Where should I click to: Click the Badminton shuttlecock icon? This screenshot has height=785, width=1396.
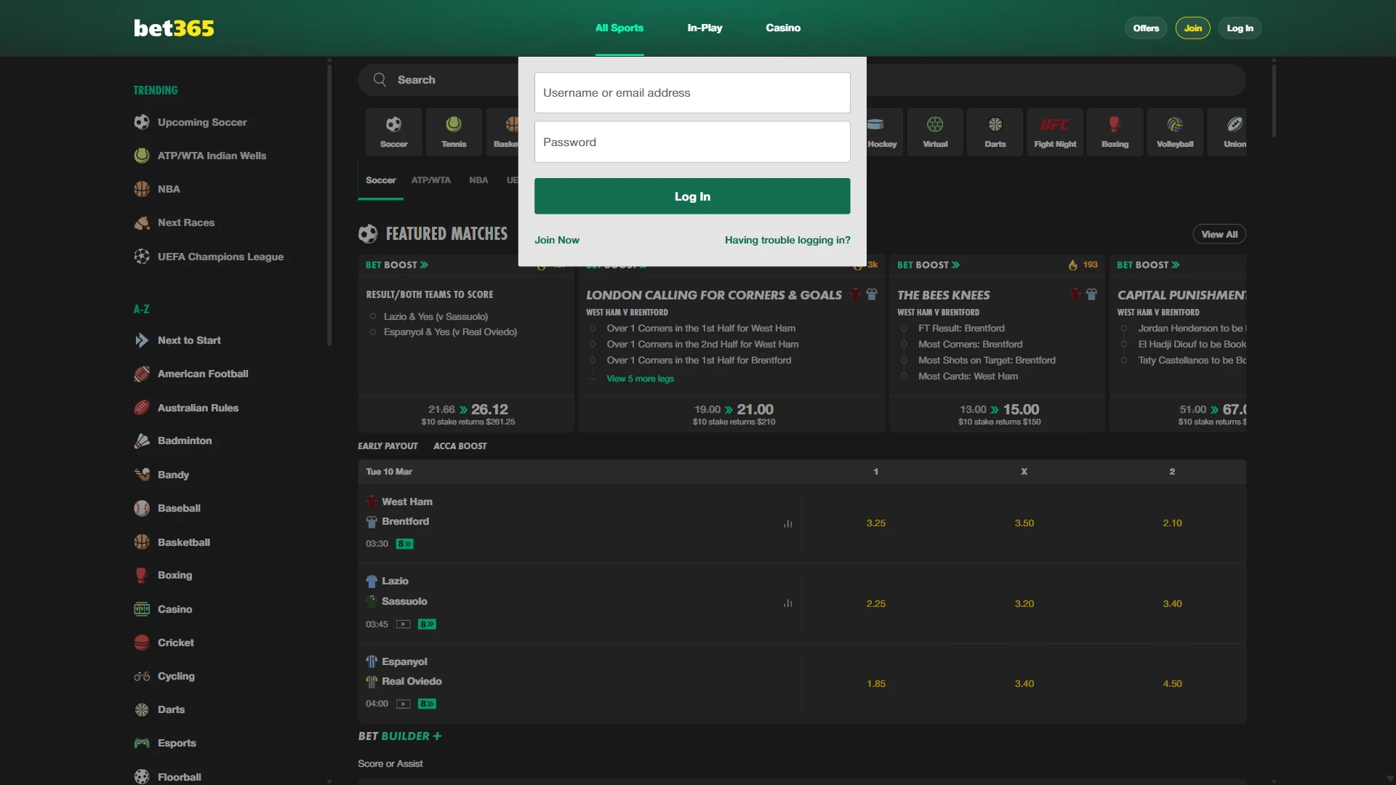point(142,440)
